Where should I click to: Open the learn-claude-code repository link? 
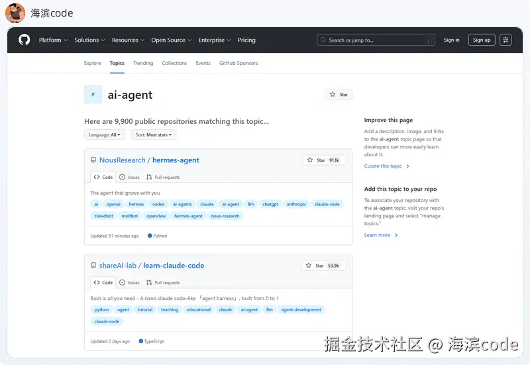[174, 266]
